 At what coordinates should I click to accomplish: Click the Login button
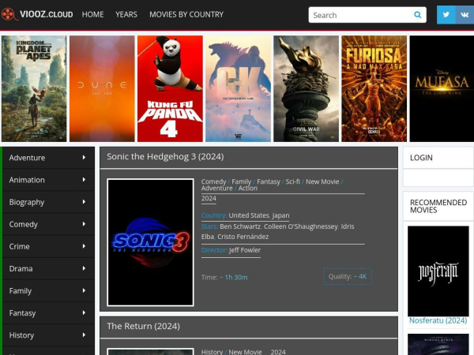421,158
